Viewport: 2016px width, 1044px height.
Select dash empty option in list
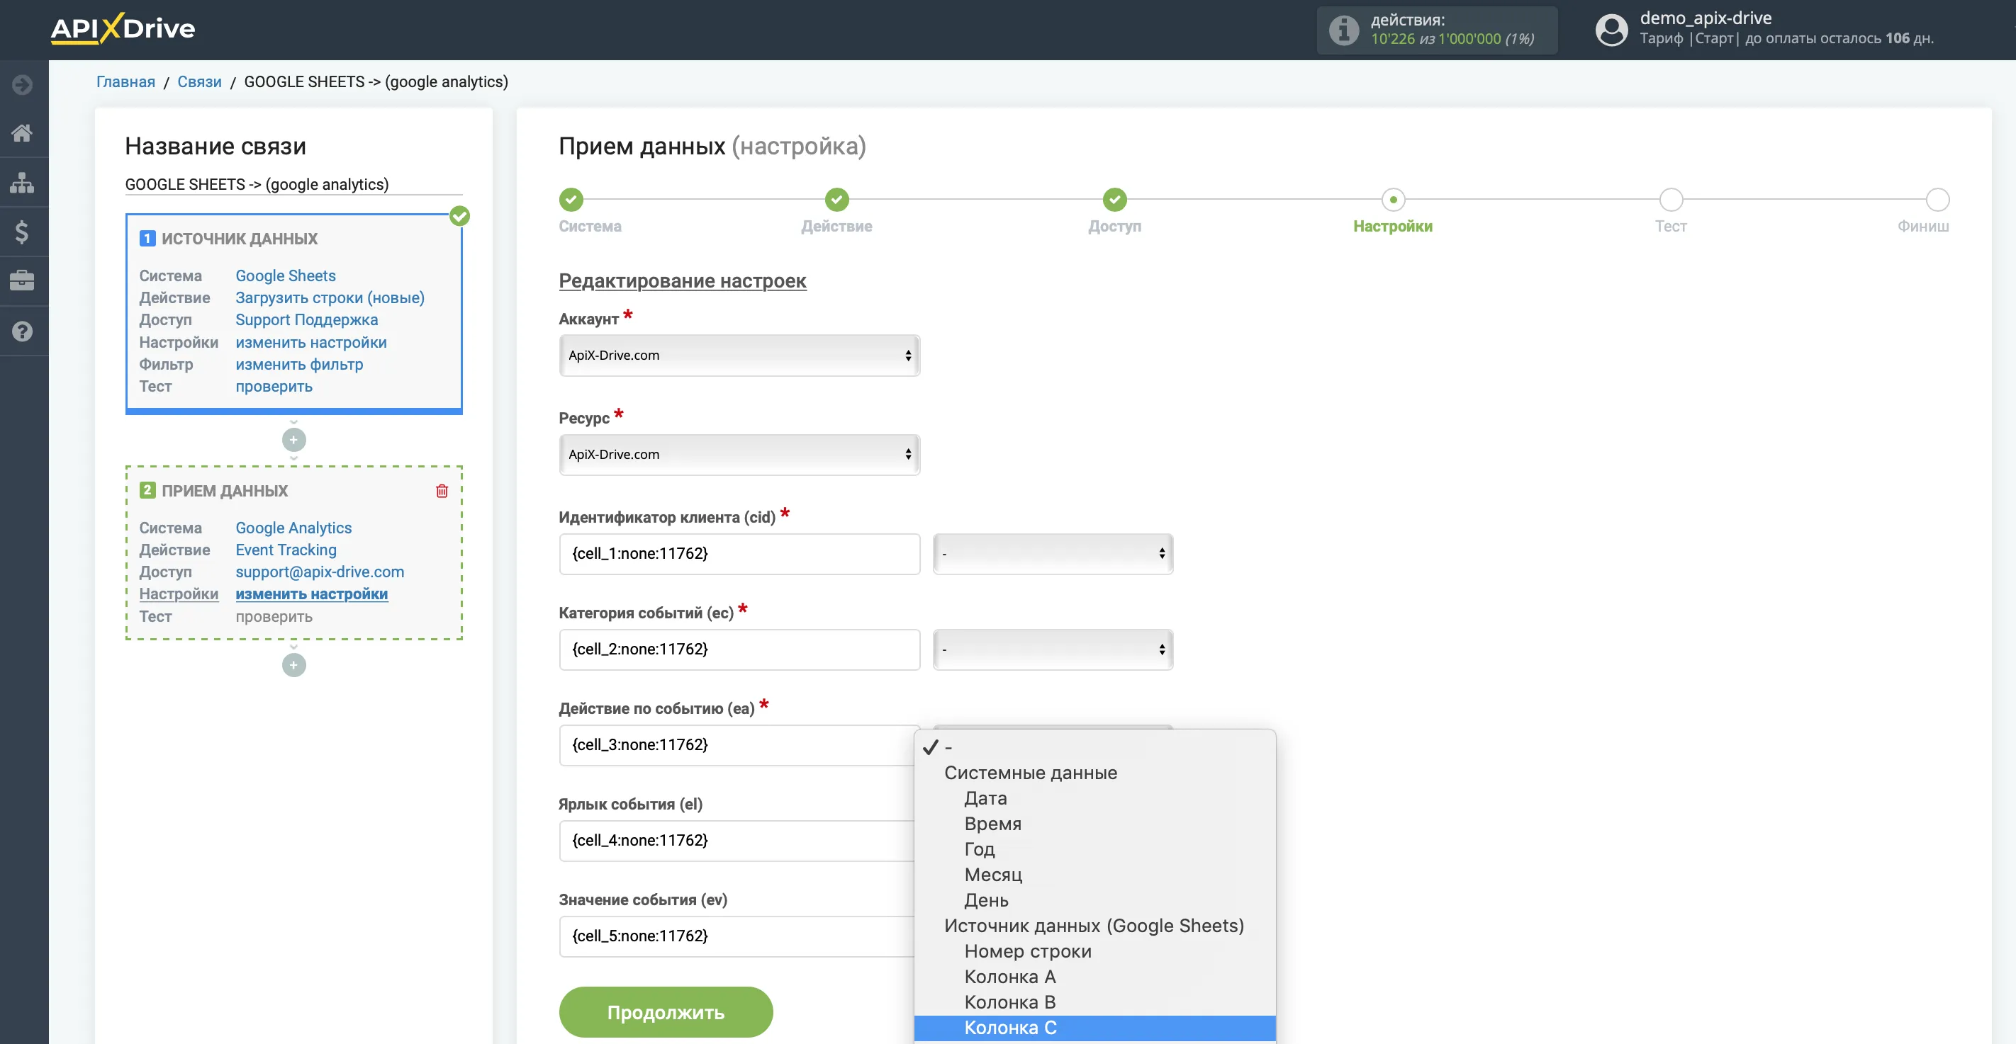click(1095, 747)
